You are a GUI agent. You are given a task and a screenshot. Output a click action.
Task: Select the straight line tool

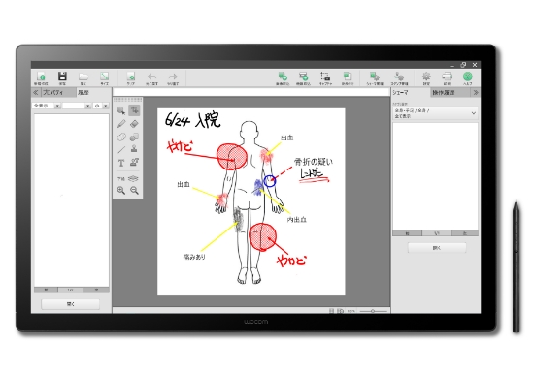coord(121,149)
